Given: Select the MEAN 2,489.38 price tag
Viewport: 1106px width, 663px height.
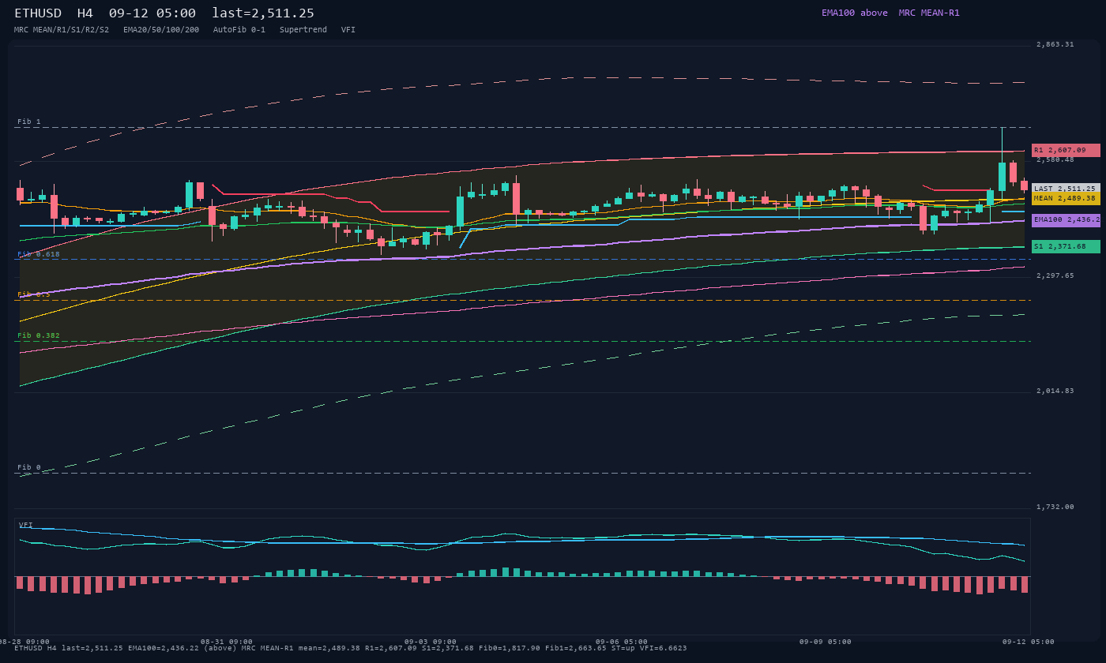Looking at the screenshot, I should click(1066, 199).
